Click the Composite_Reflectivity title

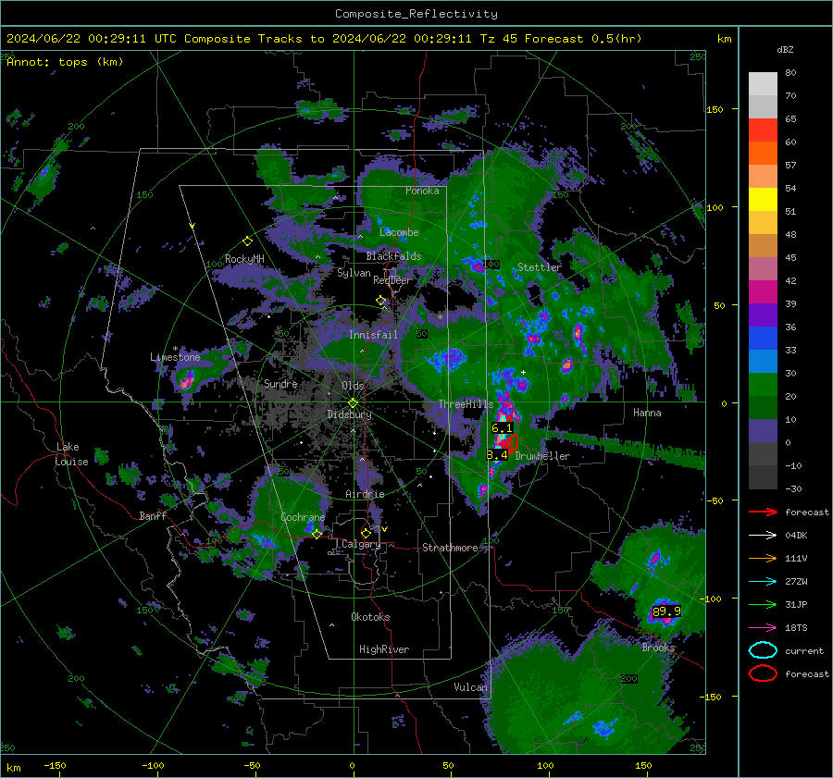416,14
